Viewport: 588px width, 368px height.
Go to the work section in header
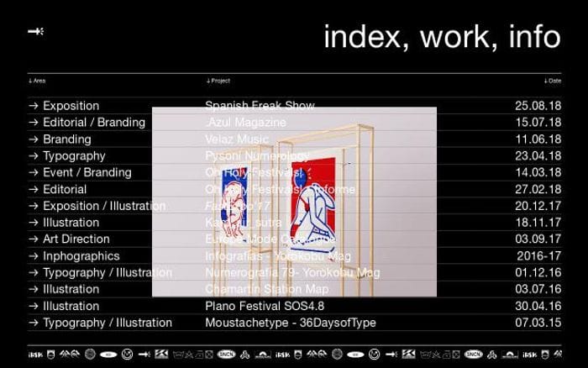pos(459,36)
